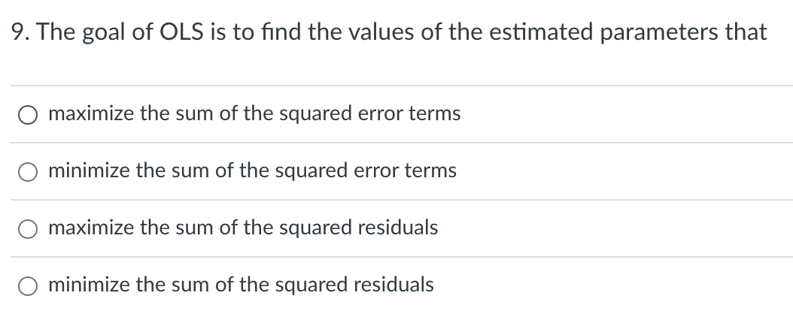
Task: Click label 'minimize the sum of the squared error terms'
Action: [x=252, y=171]
